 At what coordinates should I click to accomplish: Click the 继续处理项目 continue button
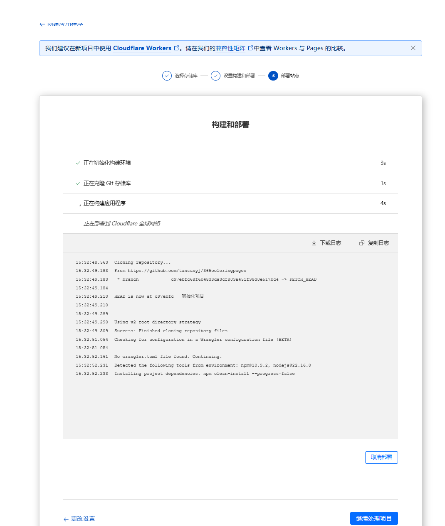tap(373, 518)
